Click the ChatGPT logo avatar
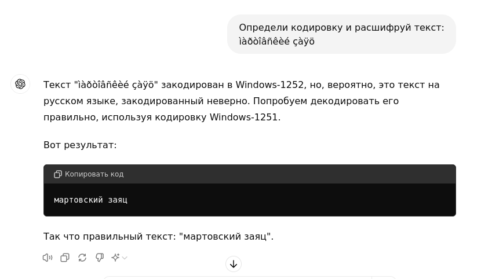The width and height of the screenshot is (481, 279). point(20,84)
